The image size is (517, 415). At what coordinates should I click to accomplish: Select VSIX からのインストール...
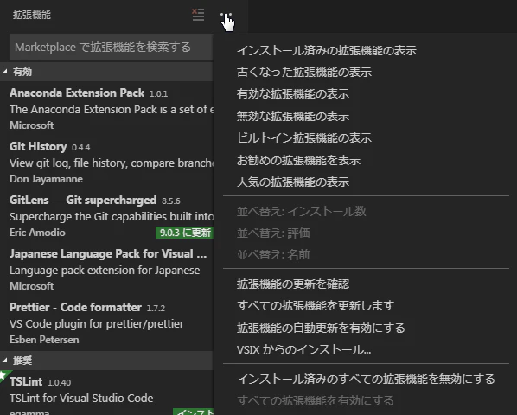click(366, 349)
